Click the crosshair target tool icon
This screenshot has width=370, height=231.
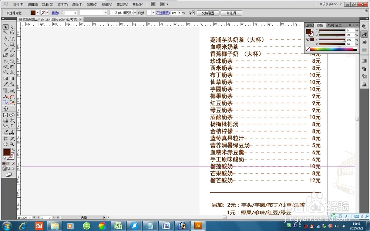(x=6, y=108)
